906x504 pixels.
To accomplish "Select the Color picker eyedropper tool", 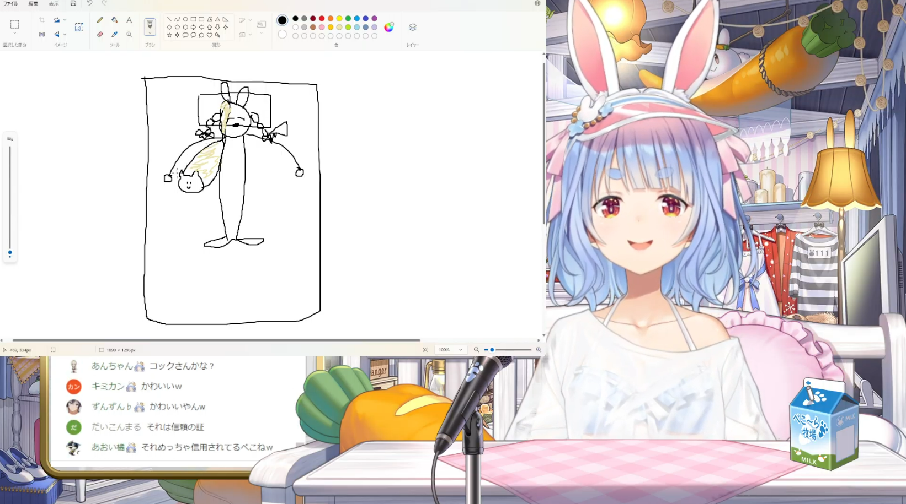I will (x=114, y=34).
